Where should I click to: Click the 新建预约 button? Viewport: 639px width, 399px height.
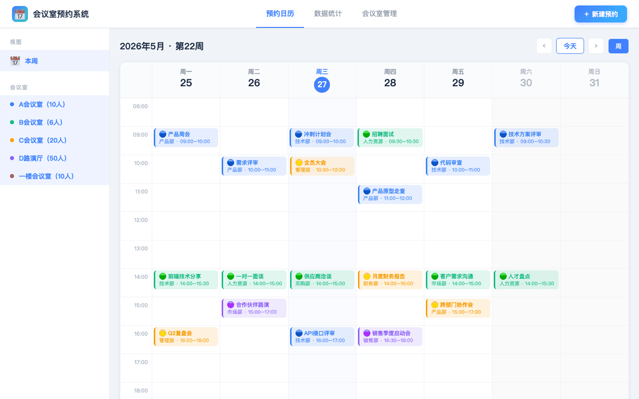click(x=601, y=14)
